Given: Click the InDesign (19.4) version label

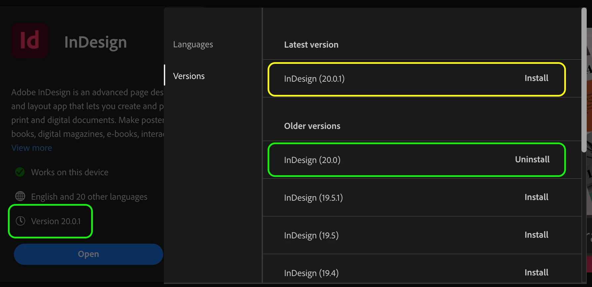Looking at the screenshot, I should (x=311, y=273).
